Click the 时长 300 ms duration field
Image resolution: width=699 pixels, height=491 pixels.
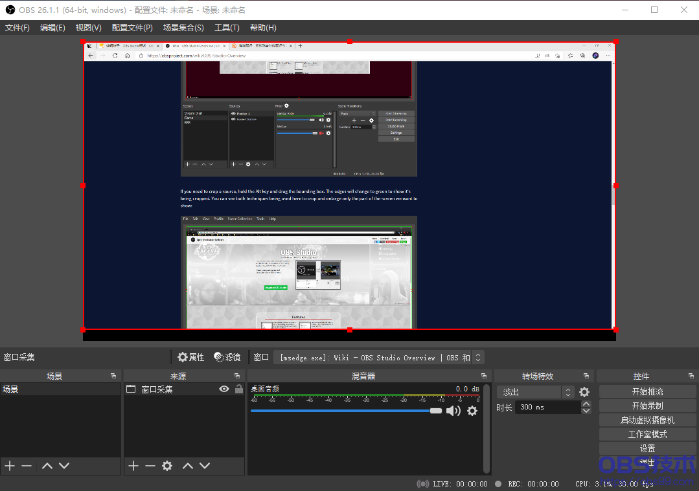pyautogui.click(x=548, y=408)
